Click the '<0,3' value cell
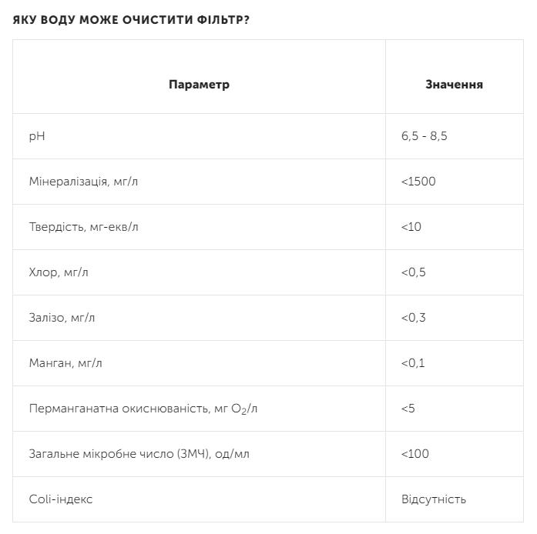 (414, 318)
